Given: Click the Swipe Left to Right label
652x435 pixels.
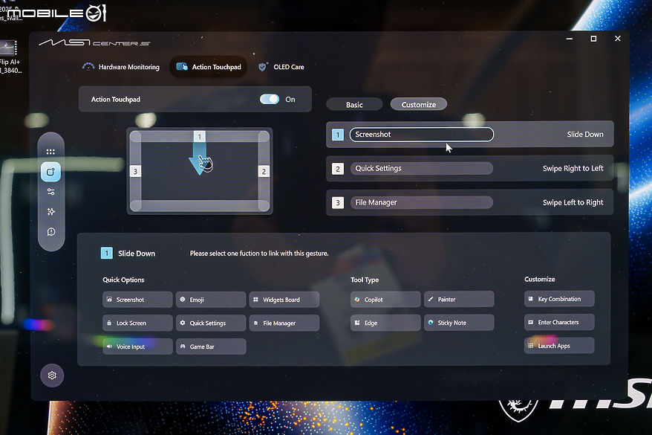Looking at the screenshot, I should (x=573, y=202).
